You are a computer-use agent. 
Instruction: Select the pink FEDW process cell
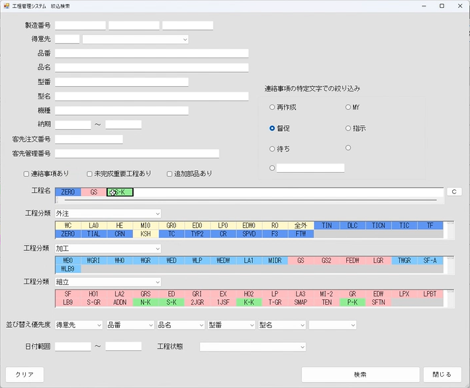point(352,261)
